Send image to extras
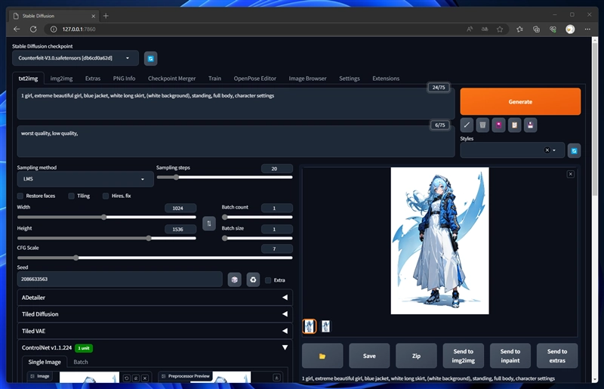Image resolution: width=604 pixels, height=389 pixels. [557, 356]
